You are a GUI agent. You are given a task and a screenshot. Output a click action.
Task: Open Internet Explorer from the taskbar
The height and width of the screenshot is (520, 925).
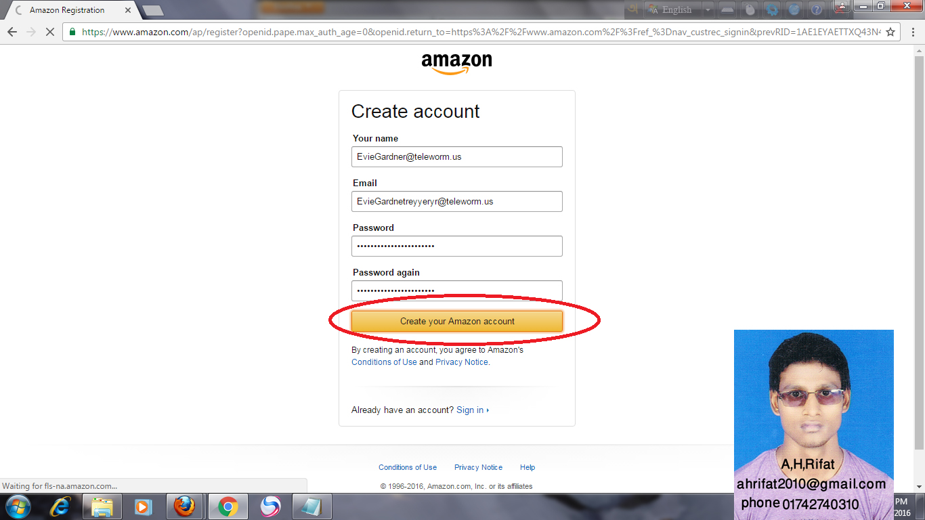click(61, 506)
